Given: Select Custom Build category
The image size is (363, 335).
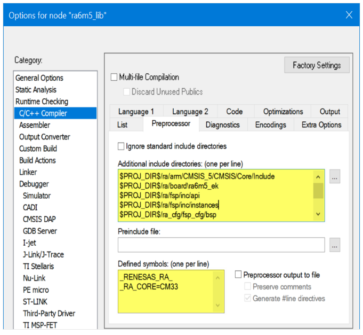Looking at the screenshot, I should (38, 149).
